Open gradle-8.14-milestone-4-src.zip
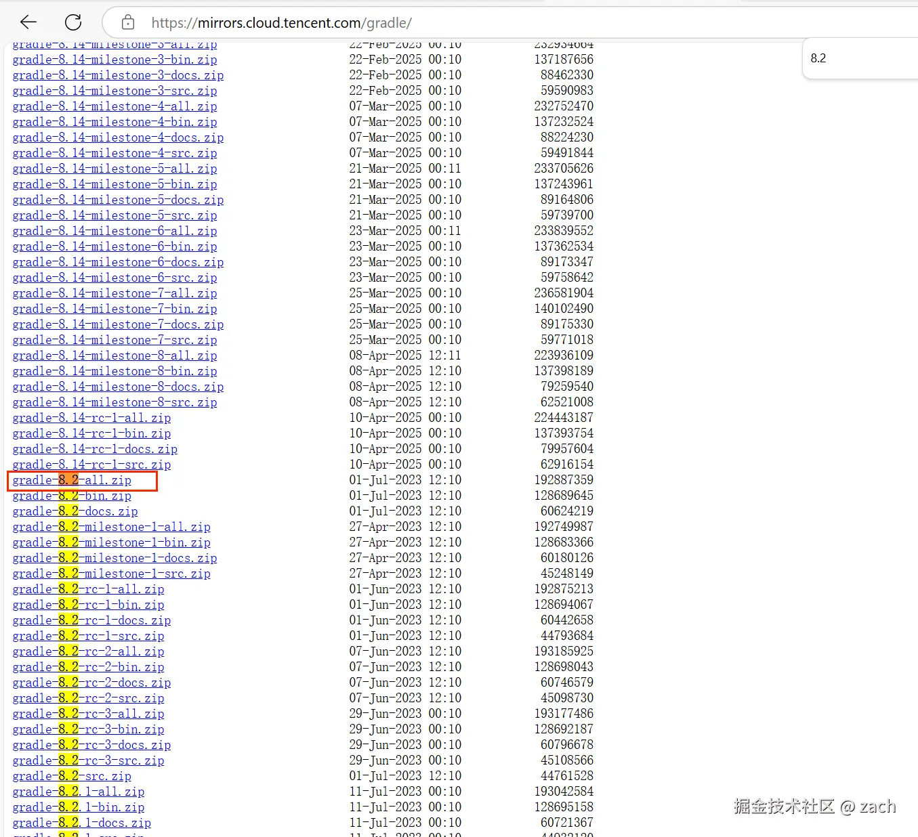Viewport: 918px width, 837px height. click(115, 153)
